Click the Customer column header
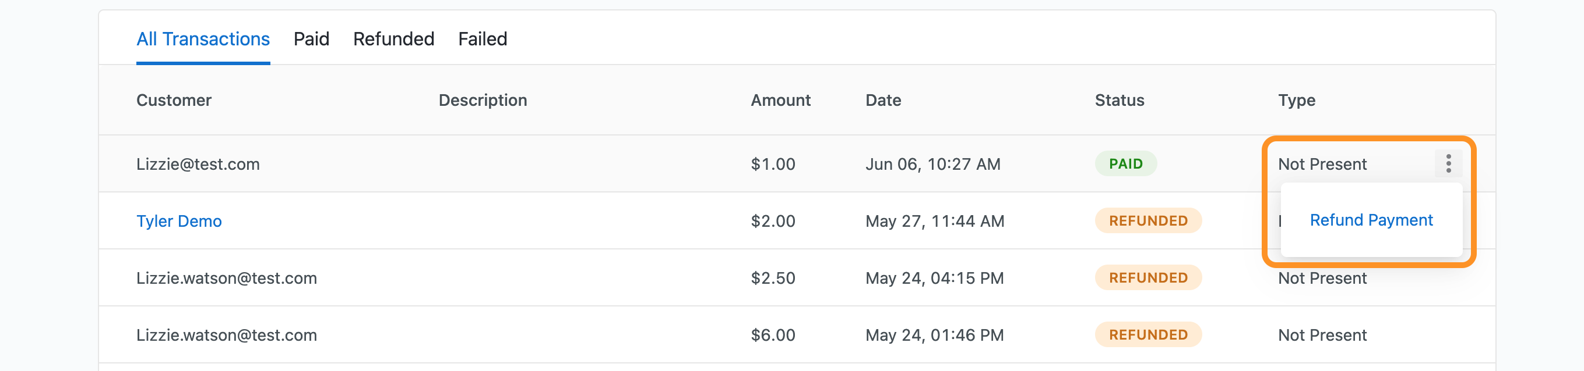 point(174,100)
